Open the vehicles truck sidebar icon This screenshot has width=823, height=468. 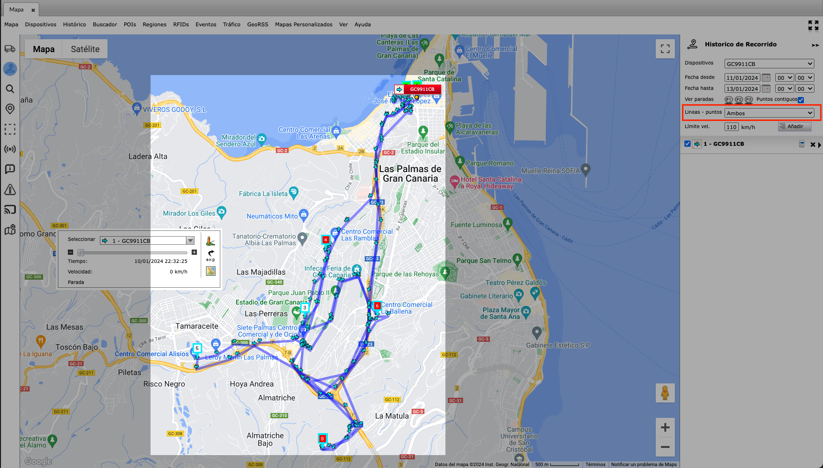(x=10, y=49)
